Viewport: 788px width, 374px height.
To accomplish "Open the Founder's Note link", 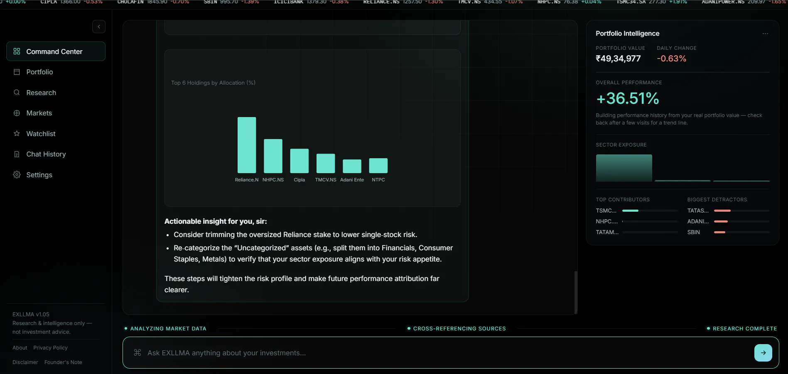I will coord(63,362).
